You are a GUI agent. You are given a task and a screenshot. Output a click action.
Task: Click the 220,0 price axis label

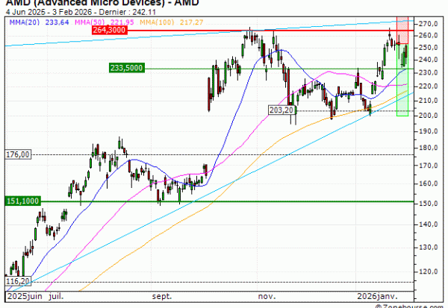pyautogui.click(x=428, y=87)
